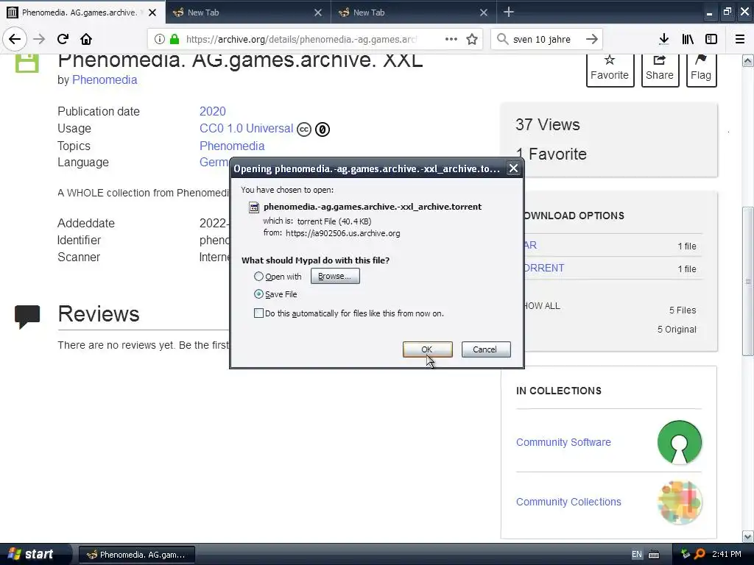754x565 pixels.
Task: Click Cancel in the download dialog
Action: 486,349
